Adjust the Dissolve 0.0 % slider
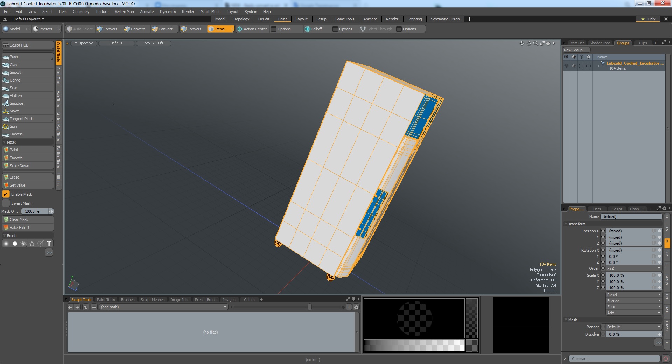Image resolution: width=672 pixels, height=364 pixels. (x=634, y=334)
